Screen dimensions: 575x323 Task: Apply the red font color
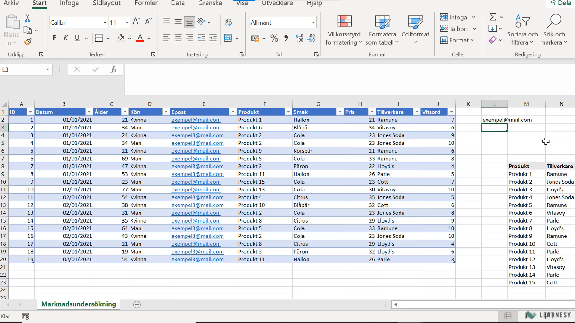pos(140,38)
